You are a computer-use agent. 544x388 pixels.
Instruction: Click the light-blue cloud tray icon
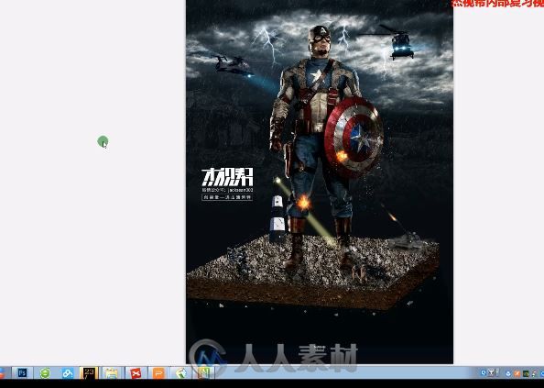(508, 373)
